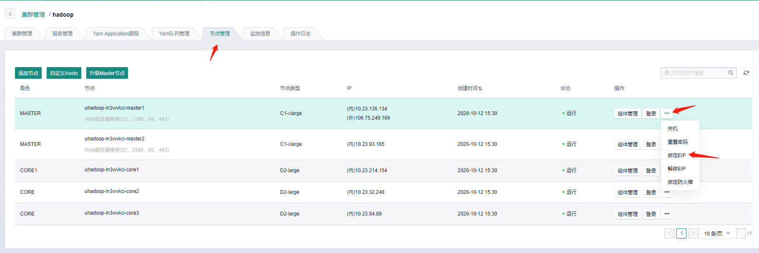Click the page jump input box

(741, 233)
